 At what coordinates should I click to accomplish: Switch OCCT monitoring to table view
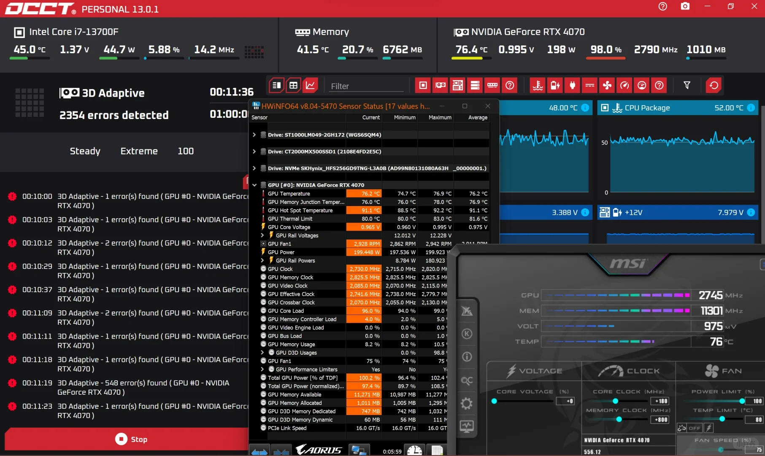click(x=293, y=86)
